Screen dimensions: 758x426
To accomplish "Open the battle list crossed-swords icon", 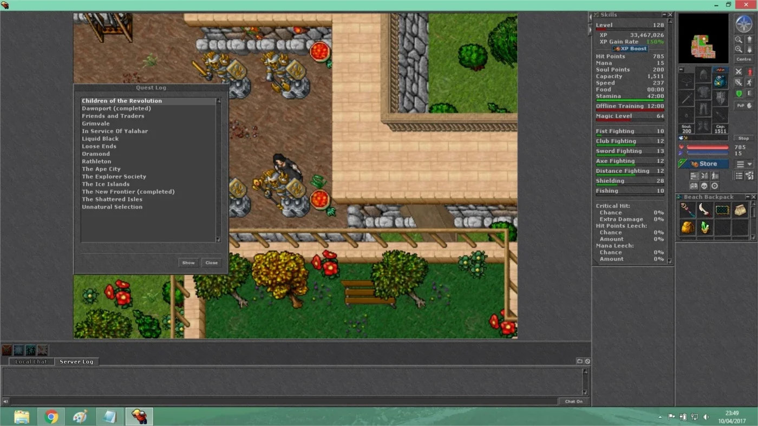I will 704,176.
